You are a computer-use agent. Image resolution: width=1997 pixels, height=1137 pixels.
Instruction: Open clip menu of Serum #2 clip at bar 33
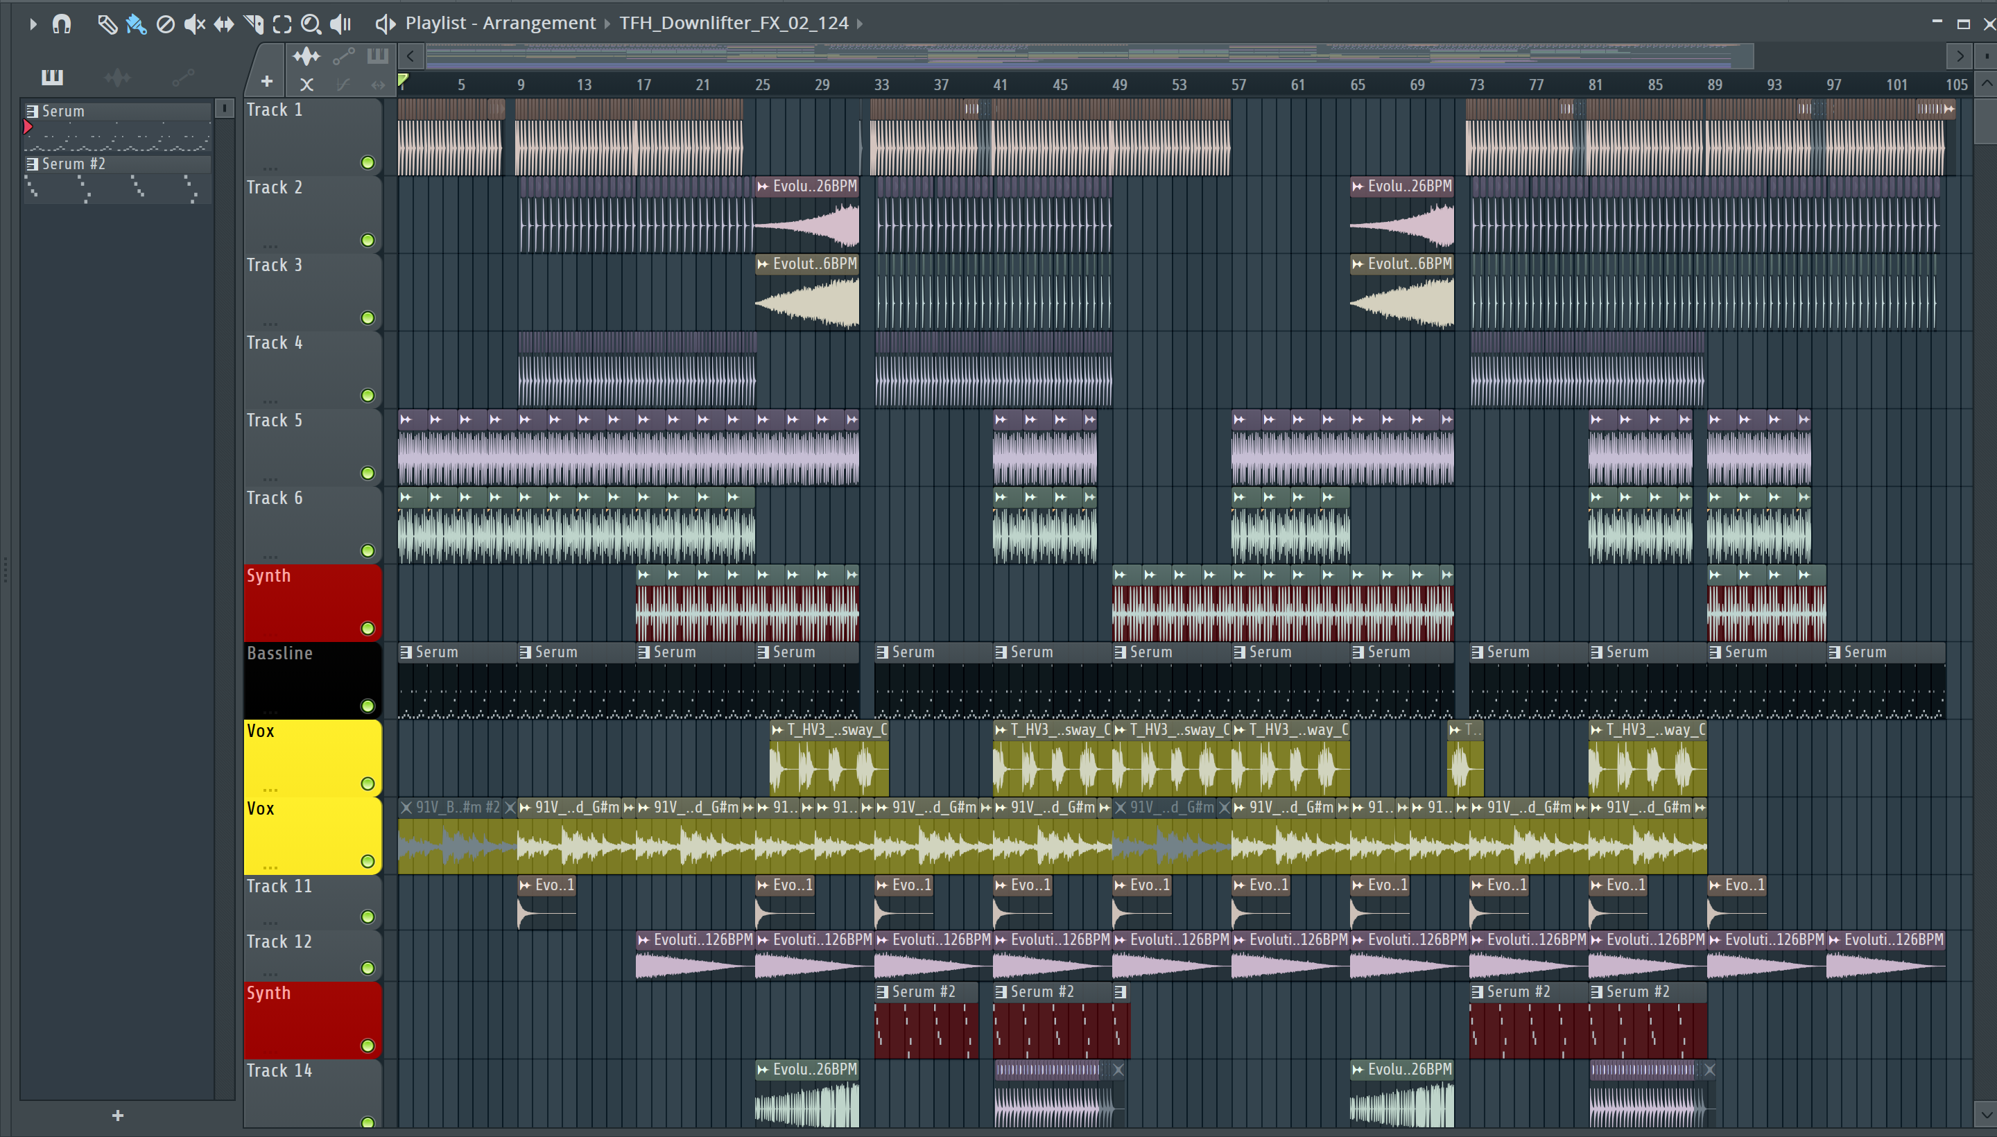(x=883, y=991)
